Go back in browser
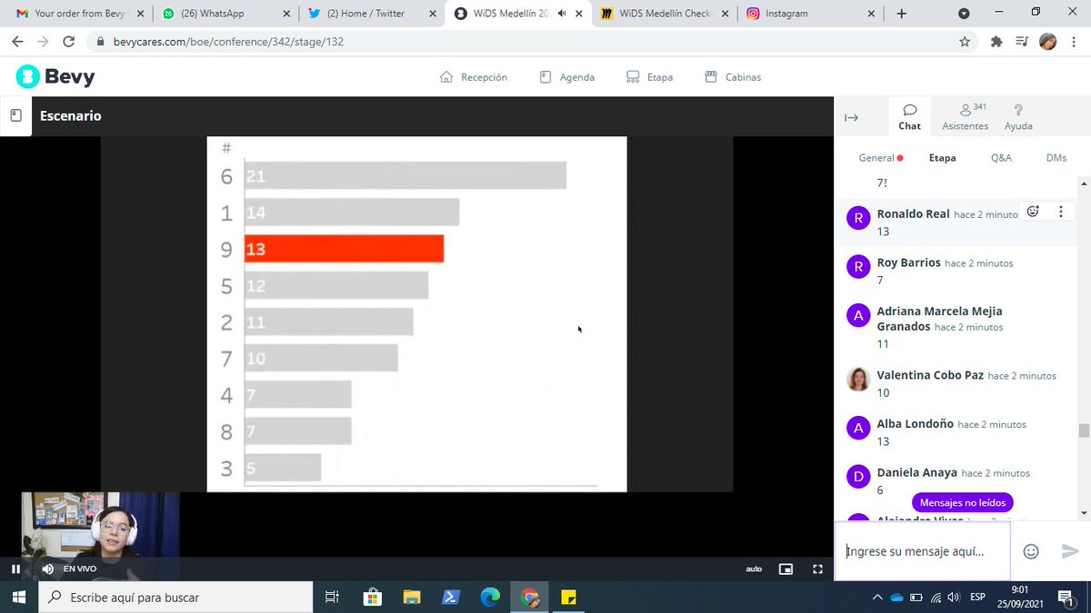1091x613 pixels. point(17,42)
